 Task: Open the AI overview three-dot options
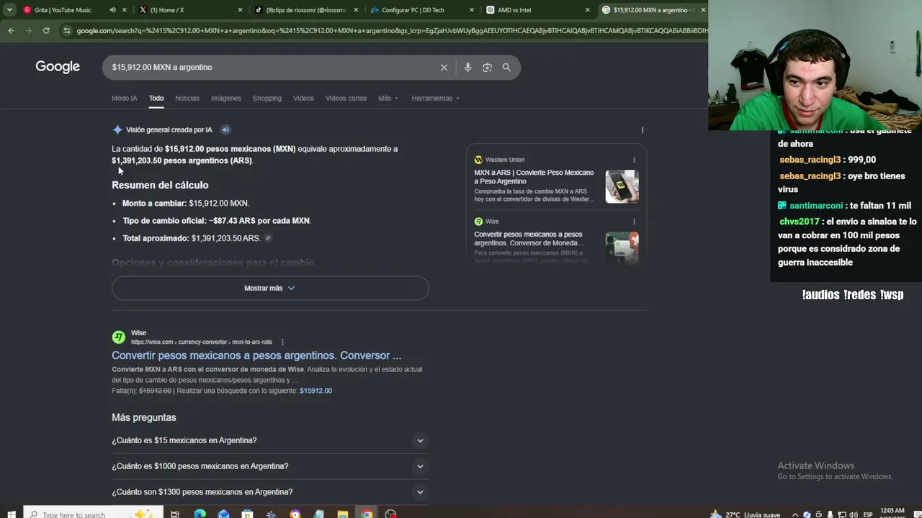point(643,130)
